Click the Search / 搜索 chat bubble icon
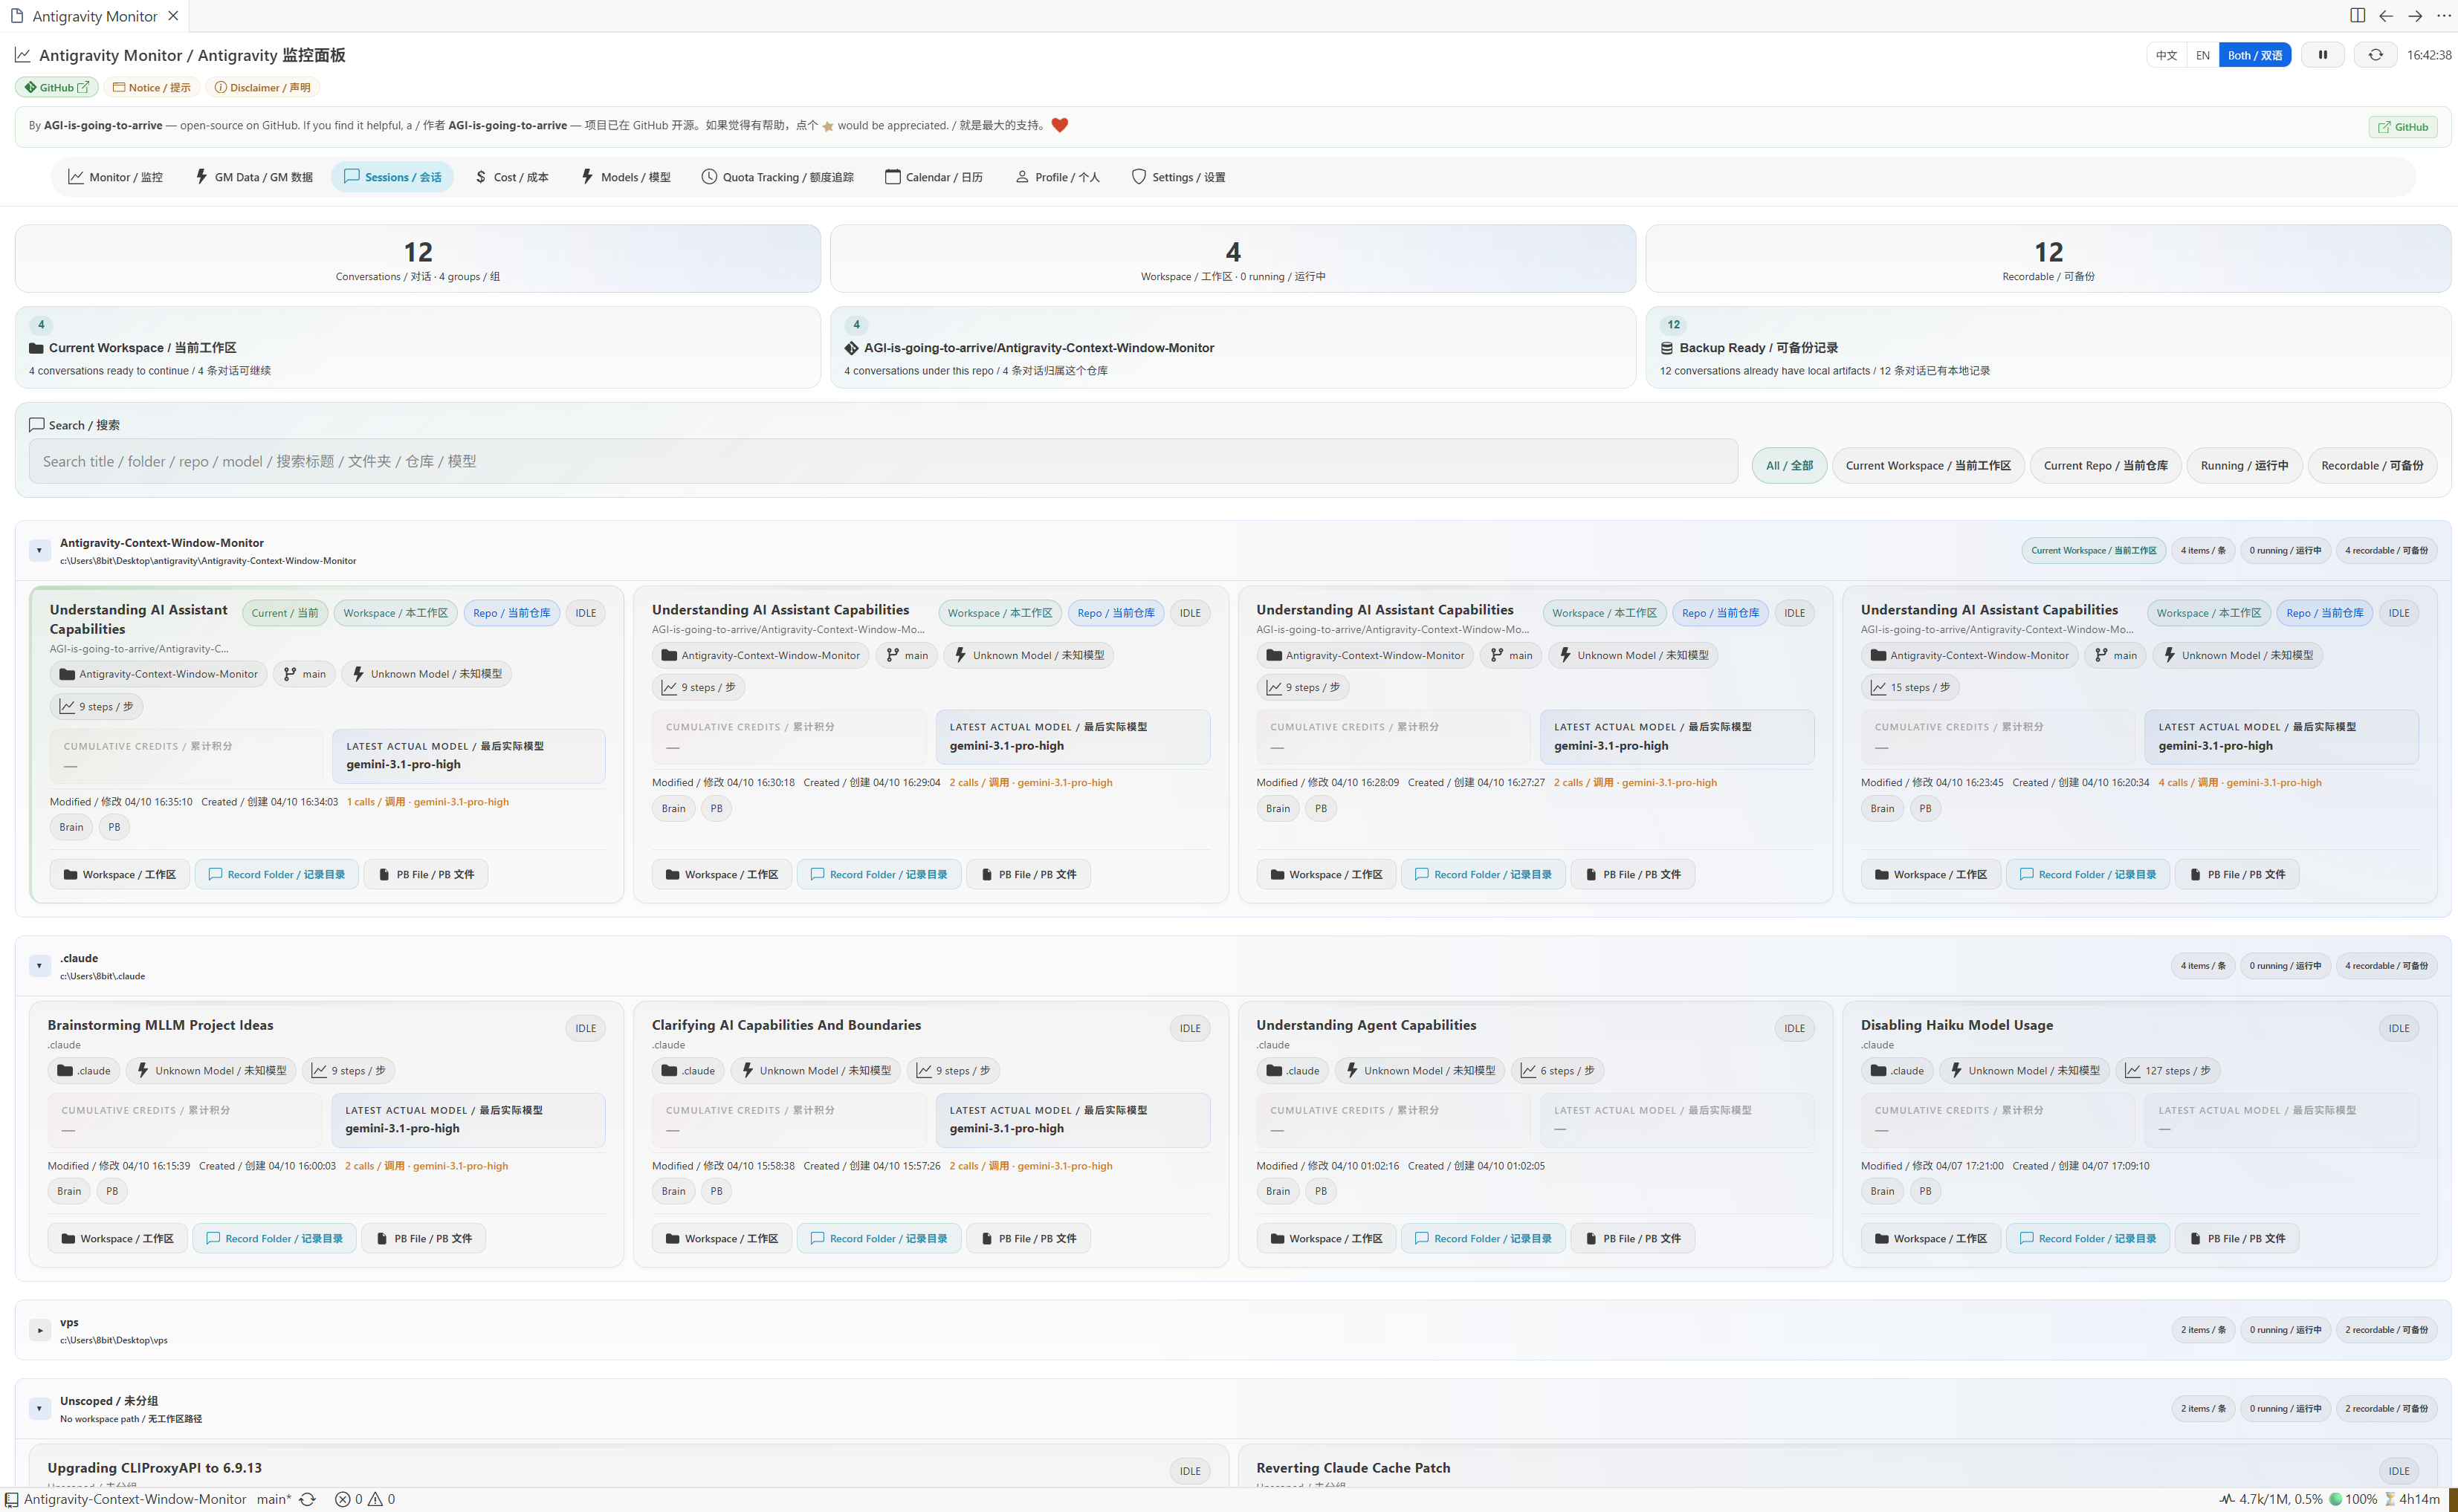This screenshot has height=1512, width=2458. click(37, 425)
